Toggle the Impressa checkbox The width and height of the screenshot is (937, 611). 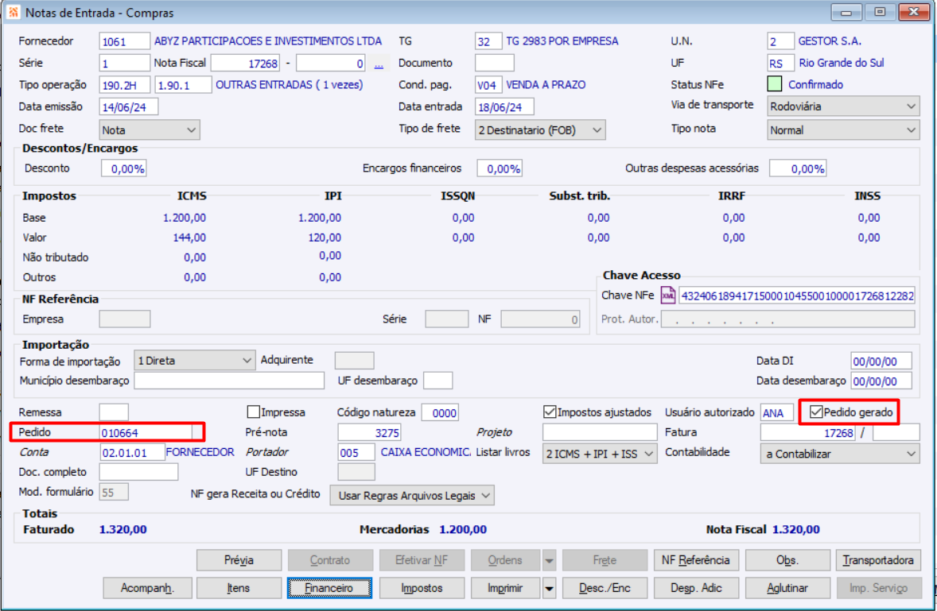(254, 412)
